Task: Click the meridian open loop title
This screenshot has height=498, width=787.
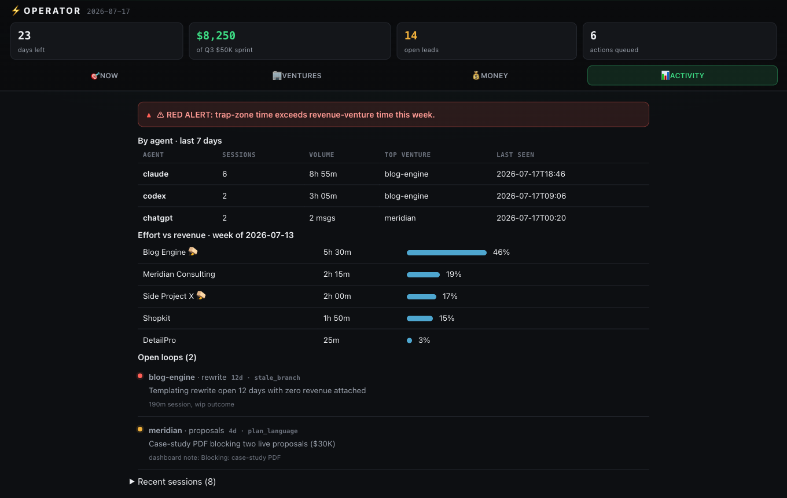Action: click(166, 430)
